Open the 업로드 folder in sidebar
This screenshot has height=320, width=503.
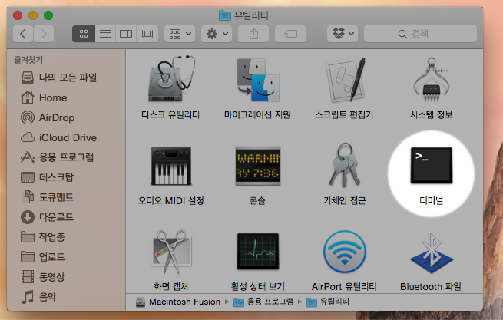[x=43, y=257]
